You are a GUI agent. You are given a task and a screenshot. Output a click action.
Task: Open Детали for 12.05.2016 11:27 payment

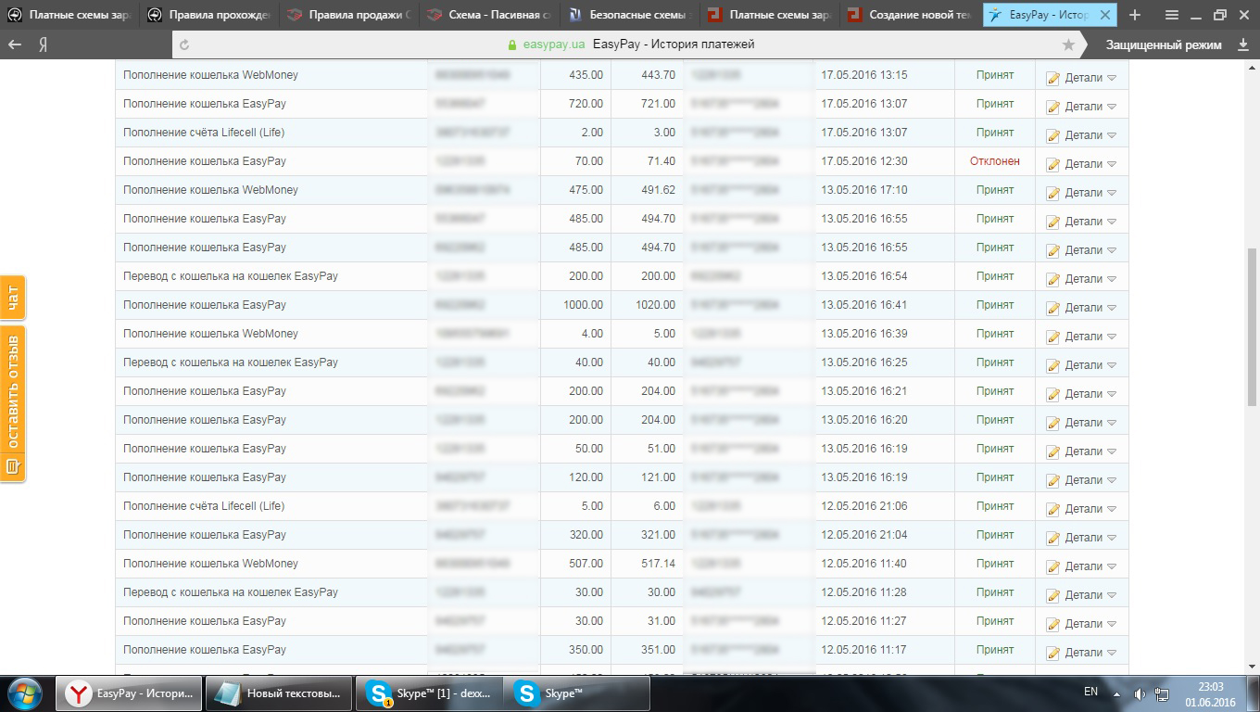[x=1083, y=624]
